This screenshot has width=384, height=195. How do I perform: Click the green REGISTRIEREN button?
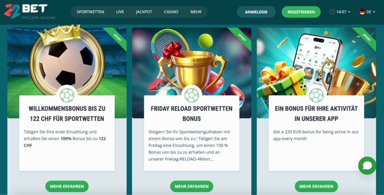click(x=301, y=12)
